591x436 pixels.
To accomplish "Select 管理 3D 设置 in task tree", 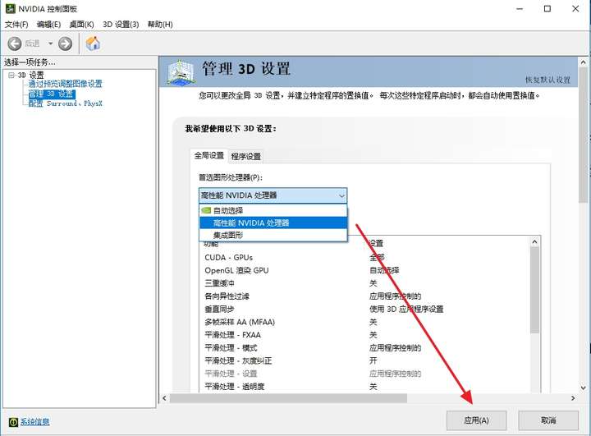I will [x=52, y=94].
